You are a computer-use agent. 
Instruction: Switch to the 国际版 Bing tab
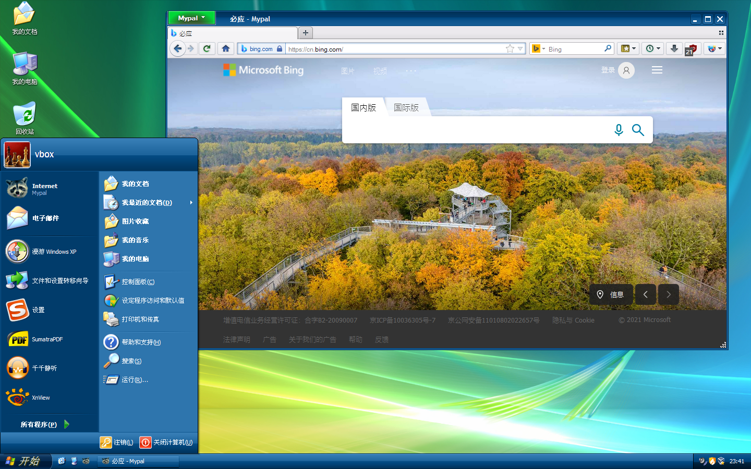[x=406, y=107]
